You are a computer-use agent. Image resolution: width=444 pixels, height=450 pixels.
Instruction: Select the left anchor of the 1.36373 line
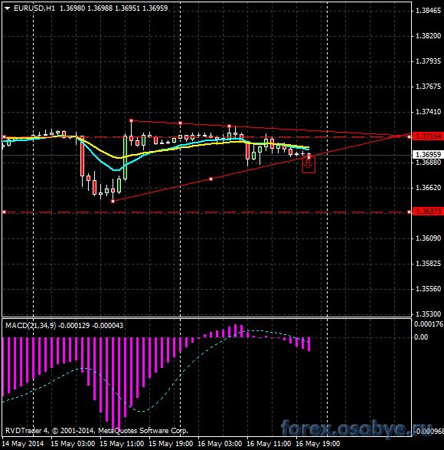pos(4,212)
